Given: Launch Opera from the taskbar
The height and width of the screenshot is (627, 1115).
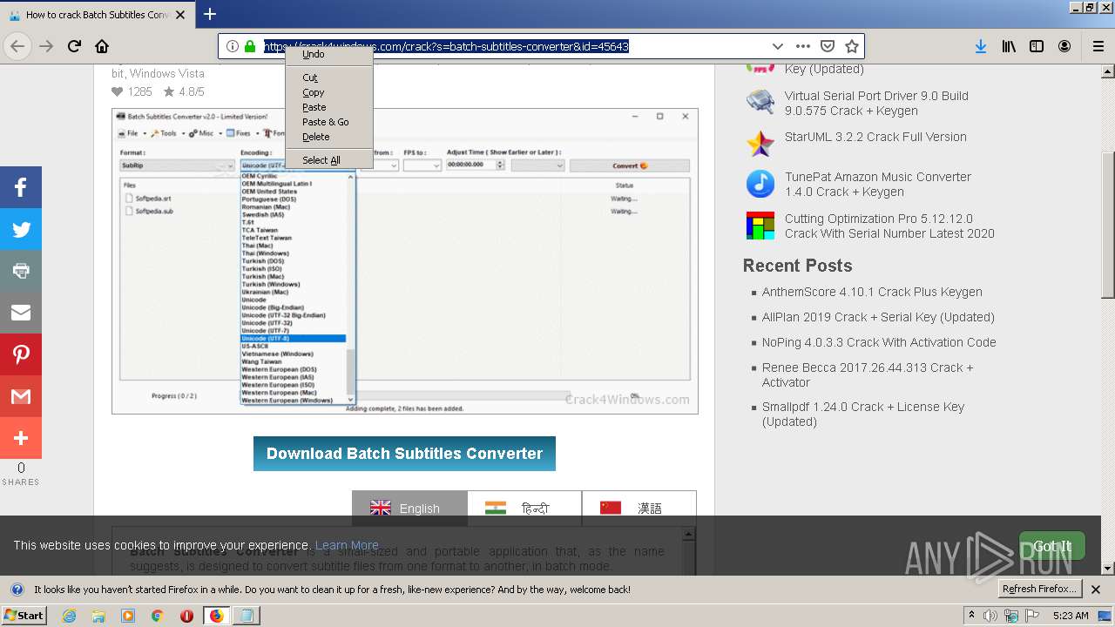Looking at the screenshot, I should [186, 616].
